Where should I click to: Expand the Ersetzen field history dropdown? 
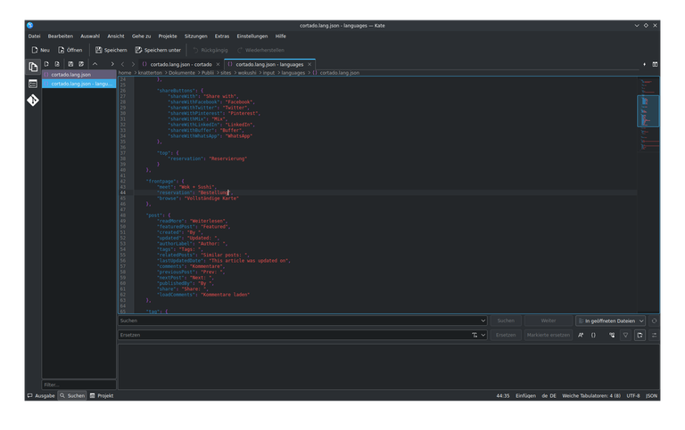483,335
